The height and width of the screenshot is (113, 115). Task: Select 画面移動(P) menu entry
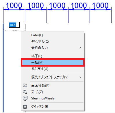click(40, 85)
